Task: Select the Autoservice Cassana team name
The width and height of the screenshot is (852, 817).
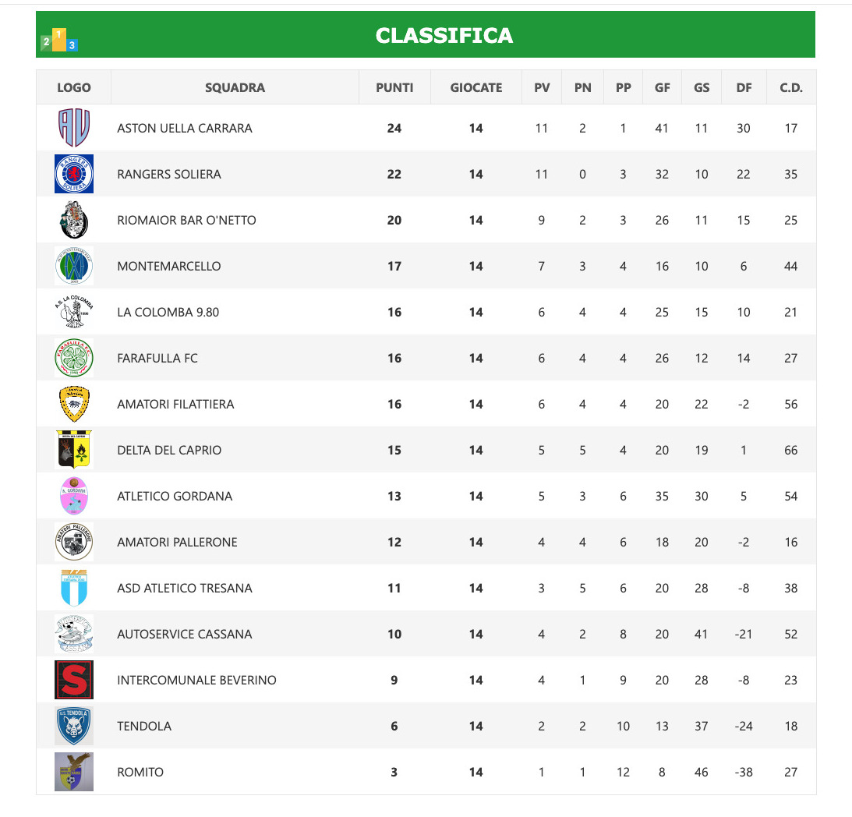Action: [x=184, y=634]
